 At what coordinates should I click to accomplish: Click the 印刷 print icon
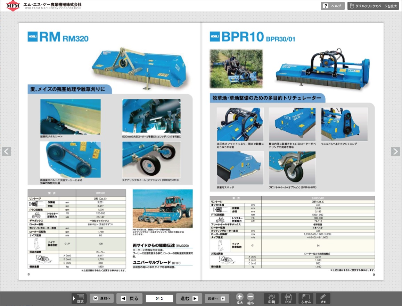[271, 298]
